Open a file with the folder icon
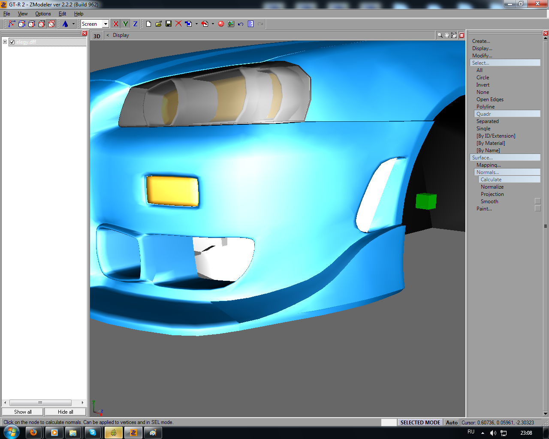The width and height of the screenshot is (549, 439). coord(158,24)
